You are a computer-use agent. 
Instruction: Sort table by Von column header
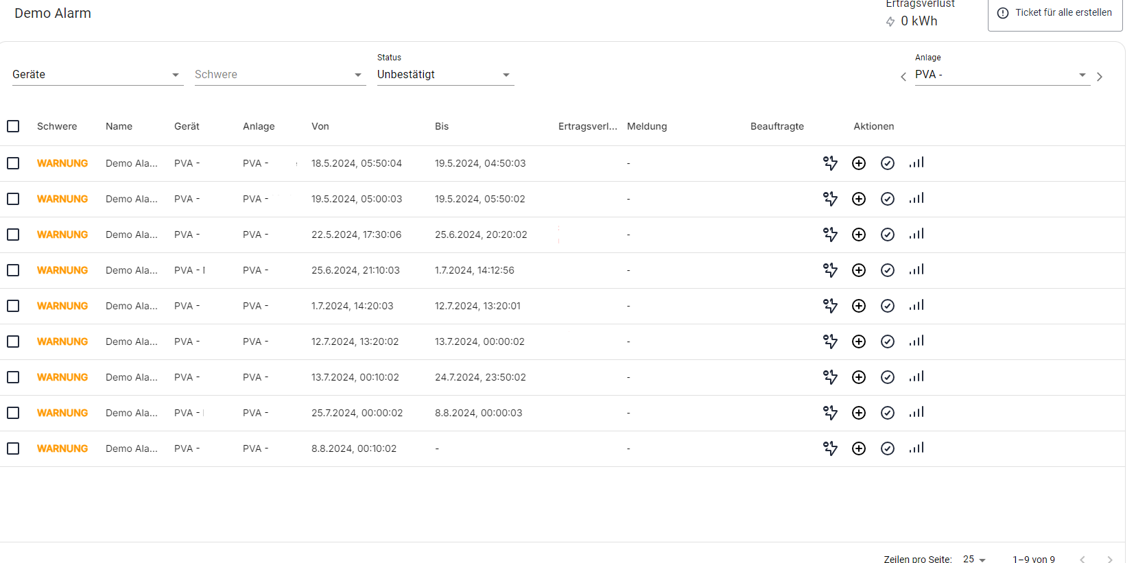320,126
